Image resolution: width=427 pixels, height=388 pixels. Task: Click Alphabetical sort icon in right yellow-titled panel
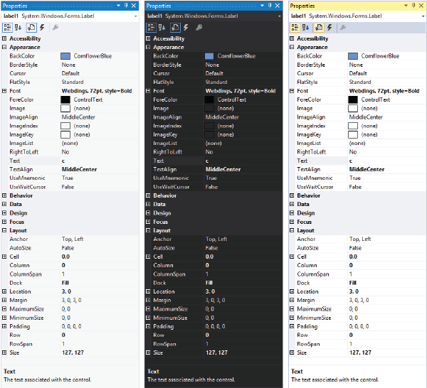click(305, 28)
